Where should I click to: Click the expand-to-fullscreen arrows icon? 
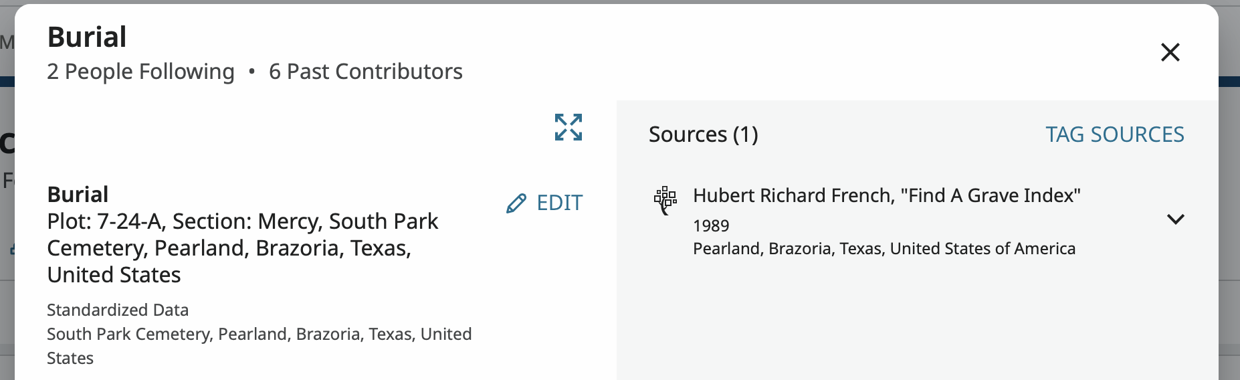(569, 127)
